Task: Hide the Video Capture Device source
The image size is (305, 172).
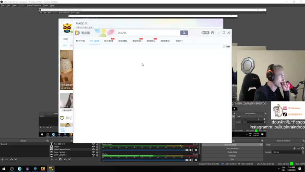Action: coord(93,149)
